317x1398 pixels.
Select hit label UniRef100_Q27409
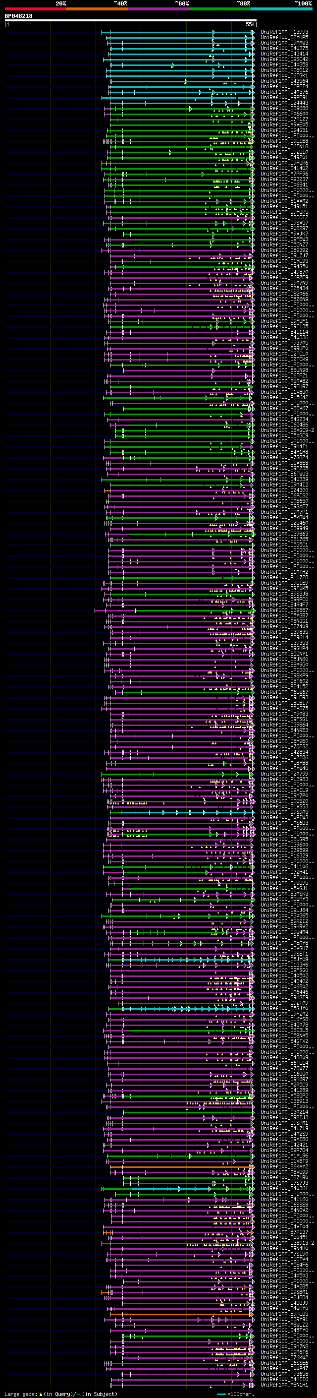pyautogui.click(x=284, y=627)
